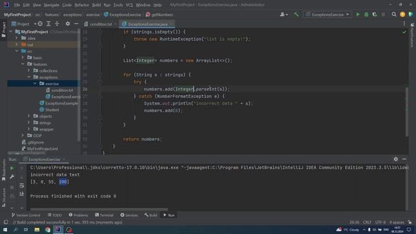
Task: Switch to condition.txt editor tab
Action: [101, 24]
